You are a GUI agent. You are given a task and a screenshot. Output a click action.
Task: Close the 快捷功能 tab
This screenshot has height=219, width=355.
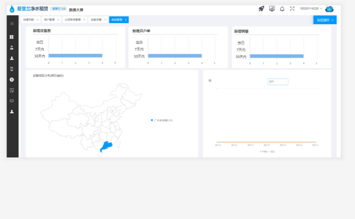[38, 20]
